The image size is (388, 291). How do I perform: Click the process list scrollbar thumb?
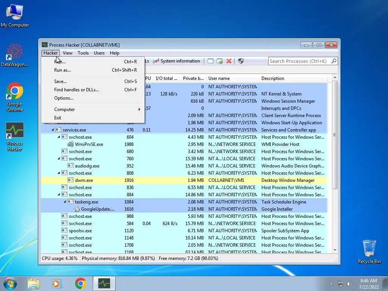pyautogui.click(x=335, y=135)
